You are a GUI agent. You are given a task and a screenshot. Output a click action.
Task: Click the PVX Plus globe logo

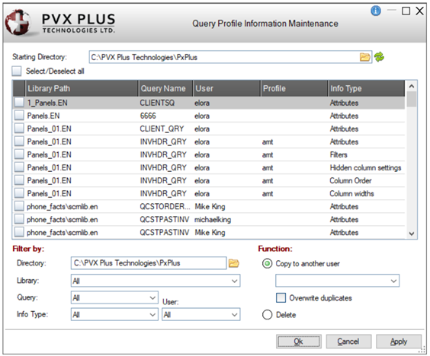[18, 23]
